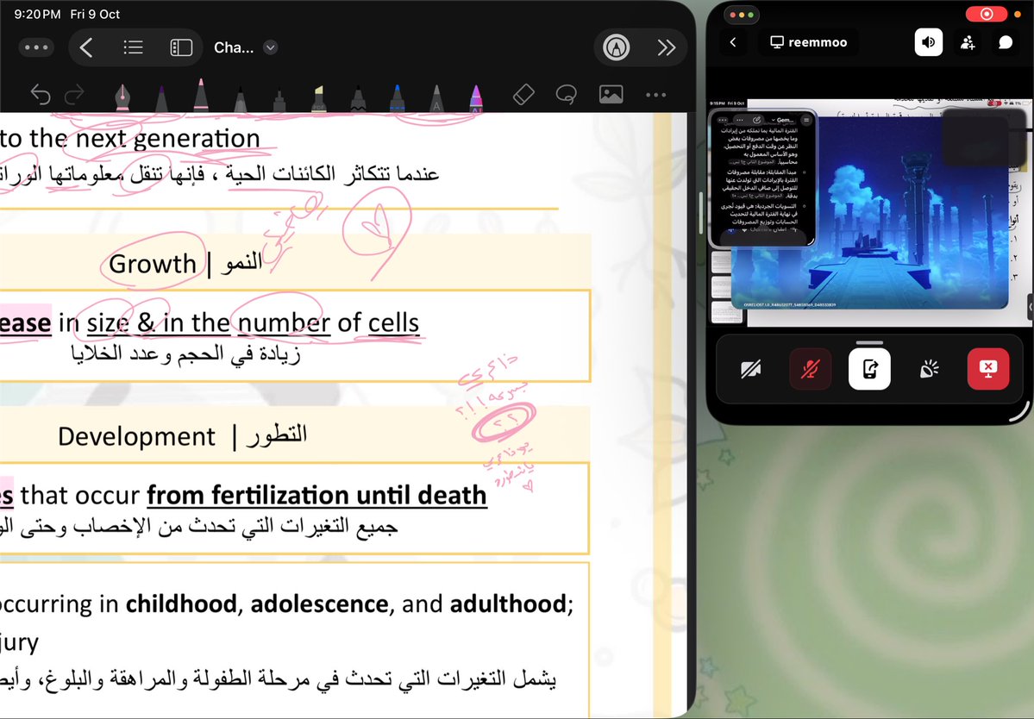Select the yellow PDF highlighter tool

tap(318, 98)
